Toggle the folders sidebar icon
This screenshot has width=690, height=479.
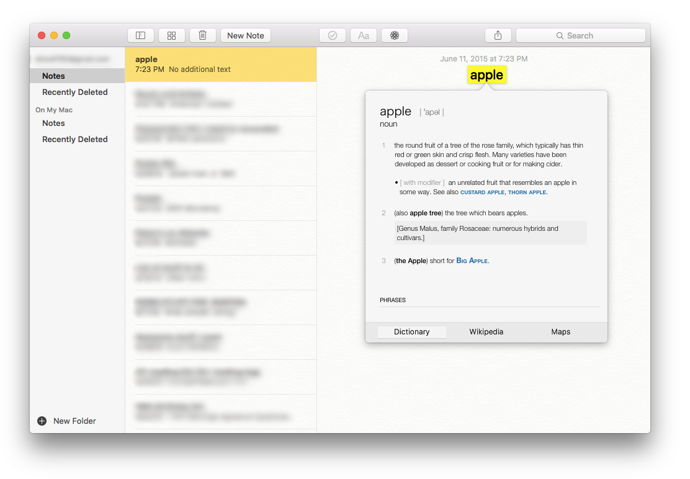[x=140, y=35]
